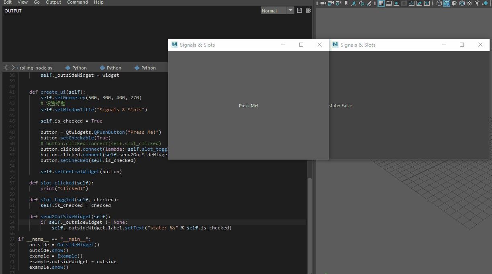Screen dimensions: 492x274
Task: Activate the smooth shade all cube icon
Action: (x=447, y=3)
